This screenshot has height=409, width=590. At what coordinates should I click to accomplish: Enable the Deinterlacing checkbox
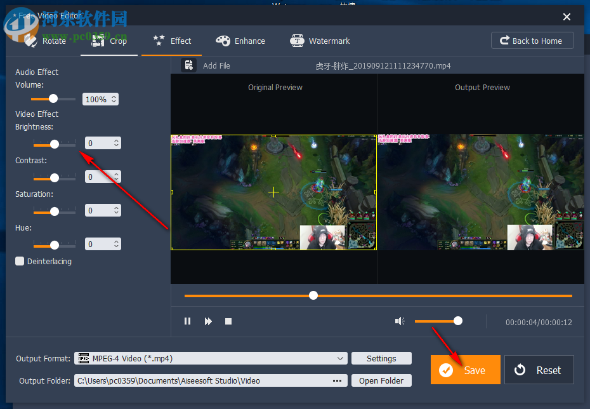click(x=20, y=261)
